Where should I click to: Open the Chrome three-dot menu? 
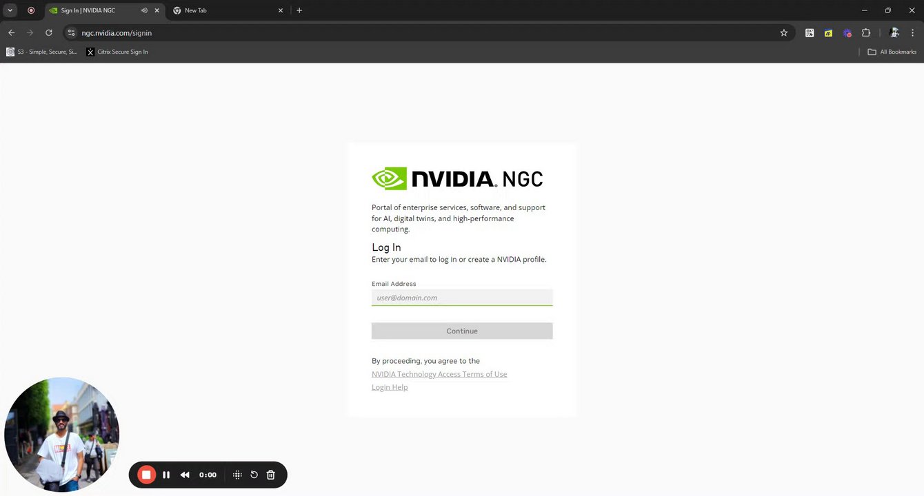[913, 32]
